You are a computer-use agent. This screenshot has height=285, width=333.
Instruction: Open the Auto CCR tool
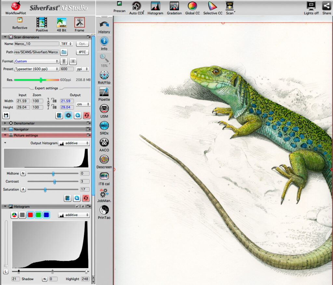pos(136,6)
